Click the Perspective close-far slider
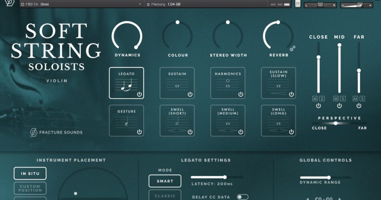The image size is (381, 200). [x=336, y=123]
